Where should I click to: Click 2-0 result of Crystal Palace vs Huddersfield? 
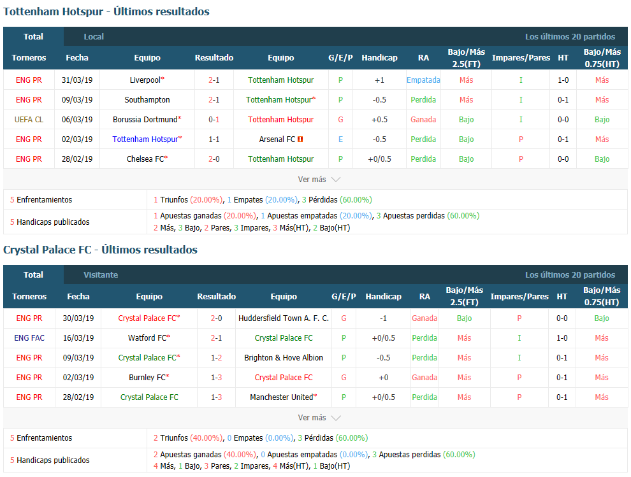[x=217, y=318]
